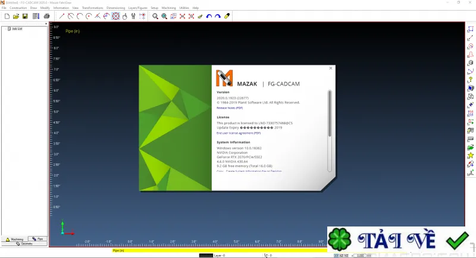
Task: Switch to the Pipe tab in left panel
Action: [37, 239]
